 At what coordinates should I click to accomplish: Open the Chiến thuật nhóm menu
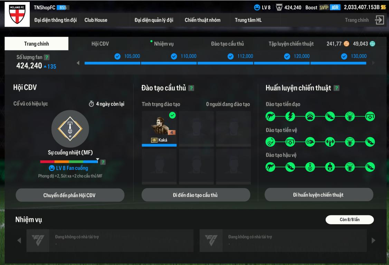tap(202, 20)
